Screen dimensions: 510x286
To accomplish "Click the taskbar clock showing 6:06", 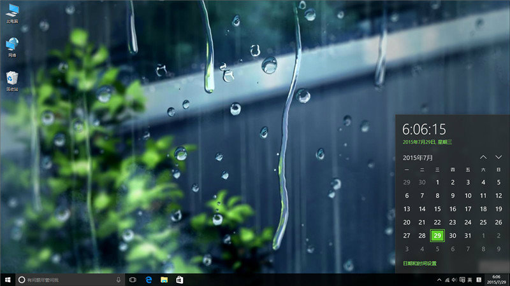I will click(497, 280).
